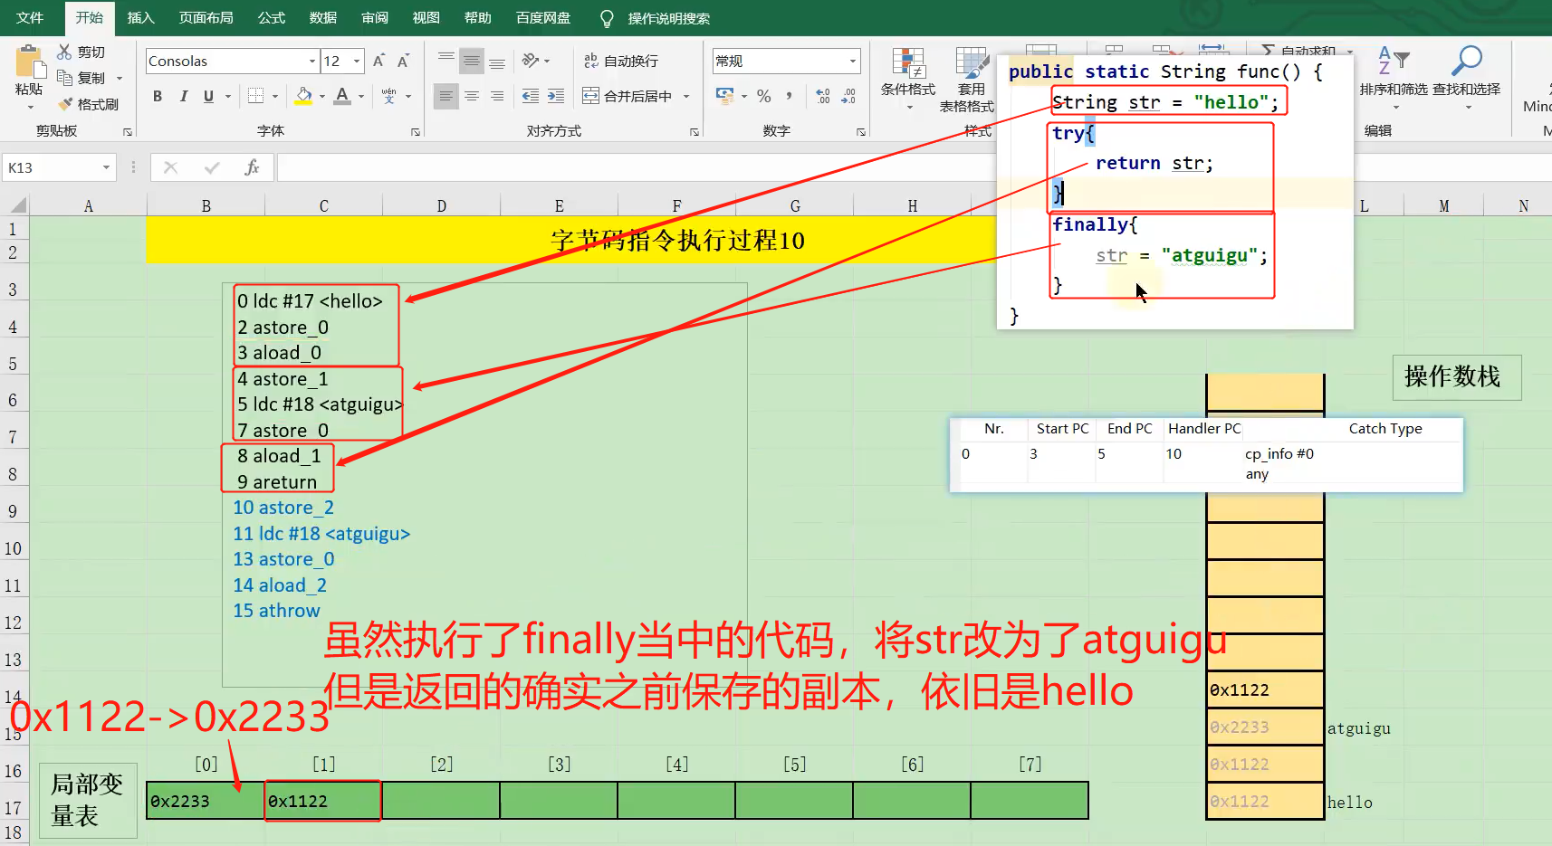Click the decrease indent icon
The image size is (1552, 846).
click(x=531, y=96)
